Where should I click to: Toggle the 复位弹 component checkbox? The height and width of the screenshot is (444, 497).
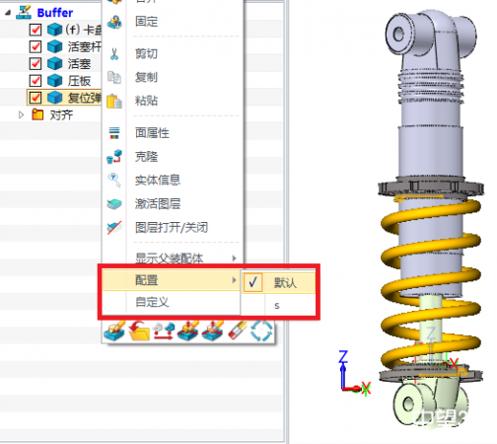35,98
